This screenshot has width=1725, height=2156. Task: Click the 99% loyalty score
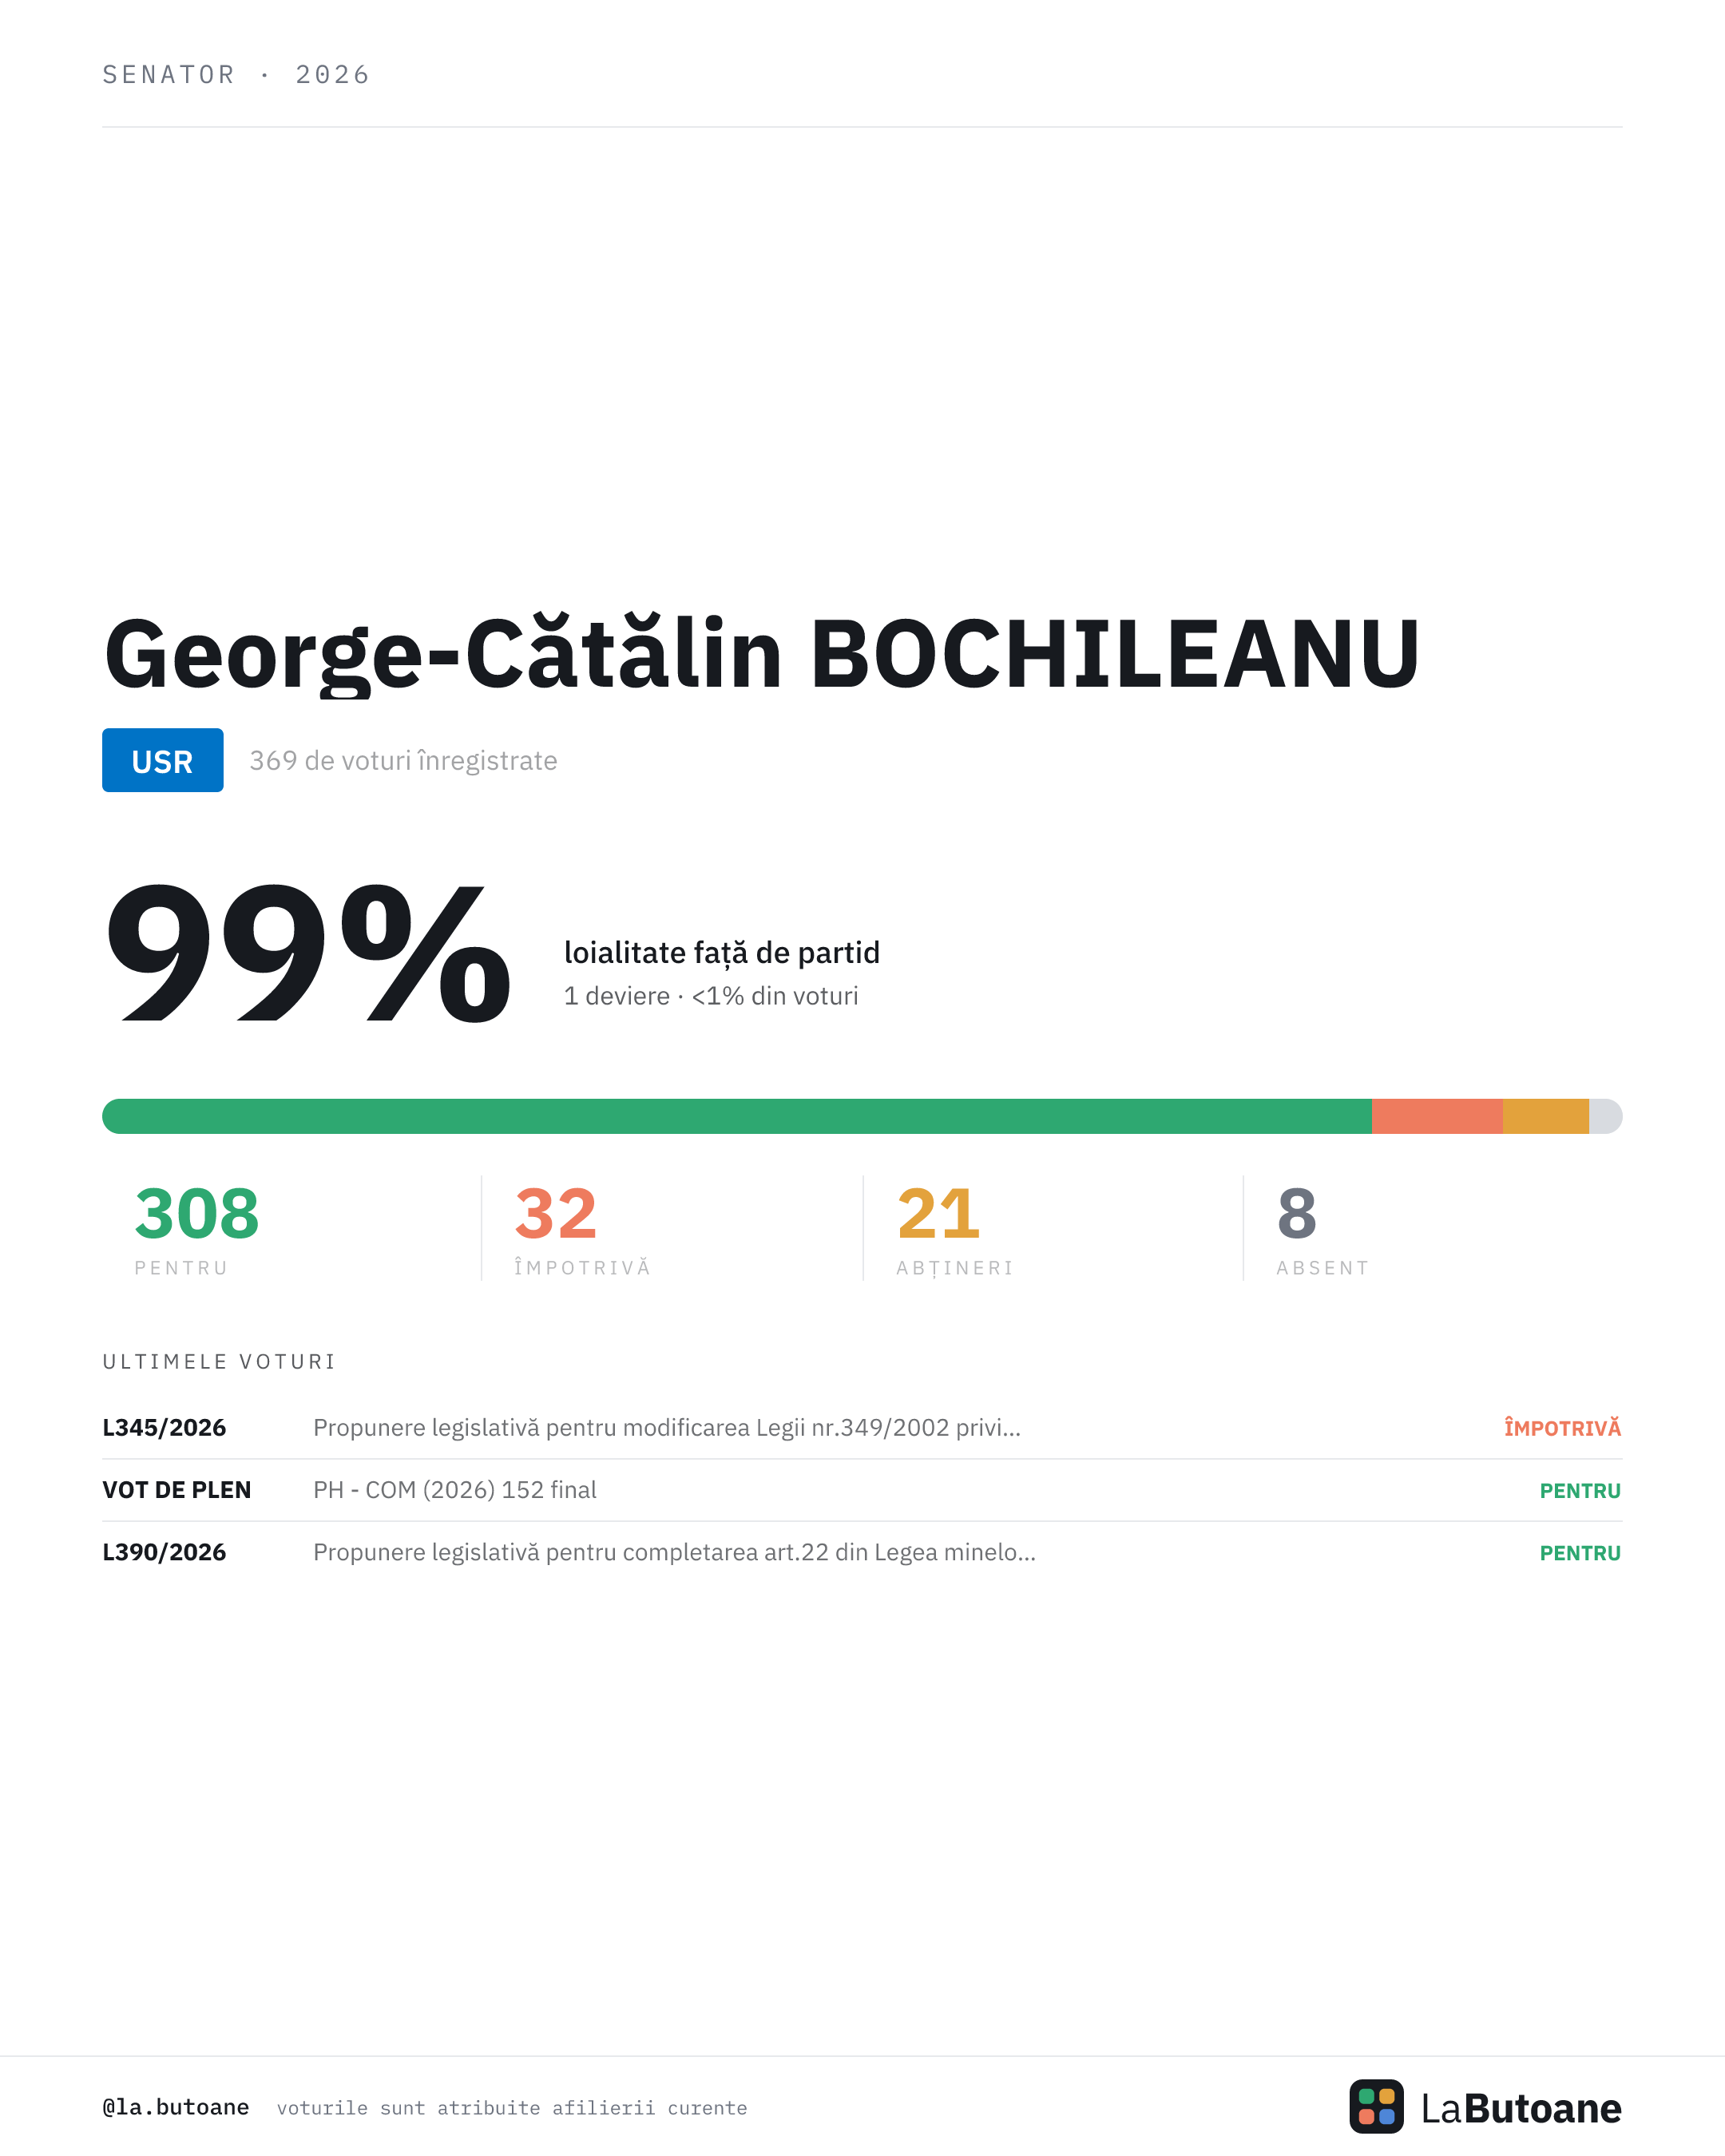tap(308, 952)
